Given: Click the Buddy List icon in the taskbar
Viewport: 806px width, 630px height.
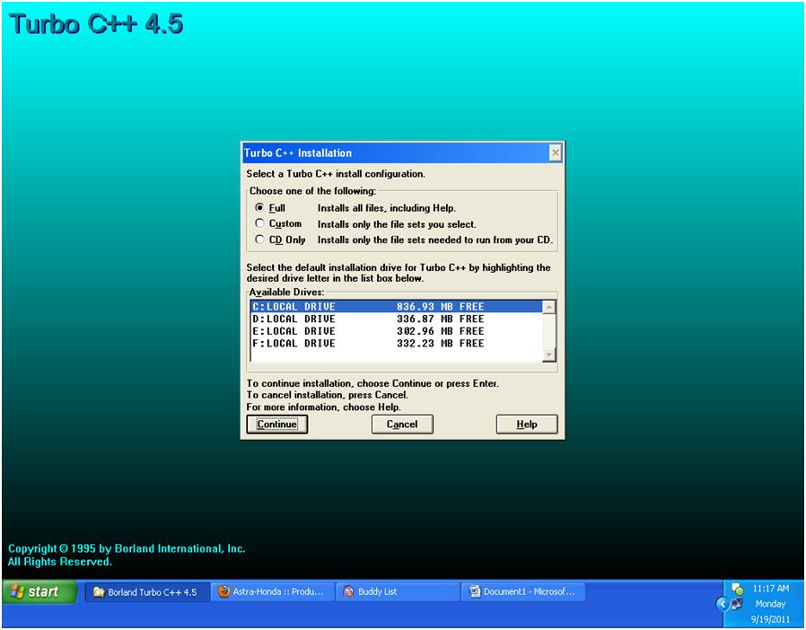Looking at the screenshot, I should [347, 591].
